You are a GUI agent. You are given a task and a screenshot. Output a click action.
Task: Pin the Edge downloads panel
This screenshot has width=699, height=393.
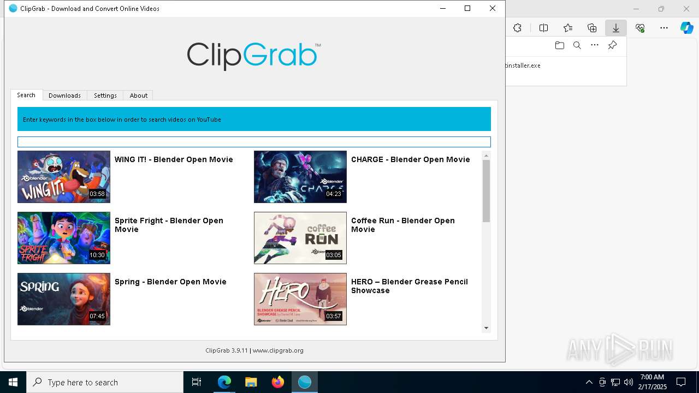[612, 45]
